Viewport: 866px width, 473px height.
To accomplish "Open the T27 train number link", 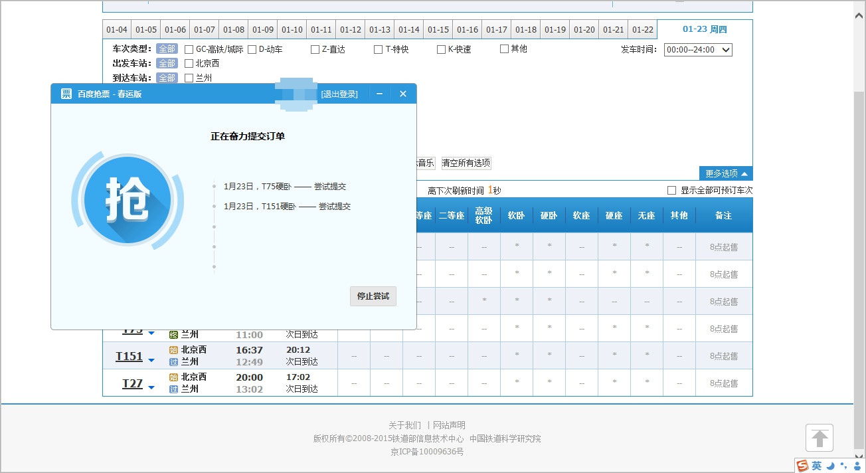I will coord(132,383).
